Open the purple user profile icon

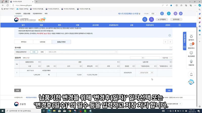[151, 20]
